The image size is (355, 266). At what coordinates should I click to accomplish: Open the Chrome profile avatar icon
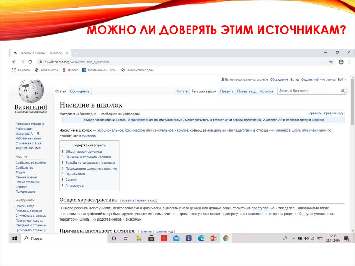341,62
